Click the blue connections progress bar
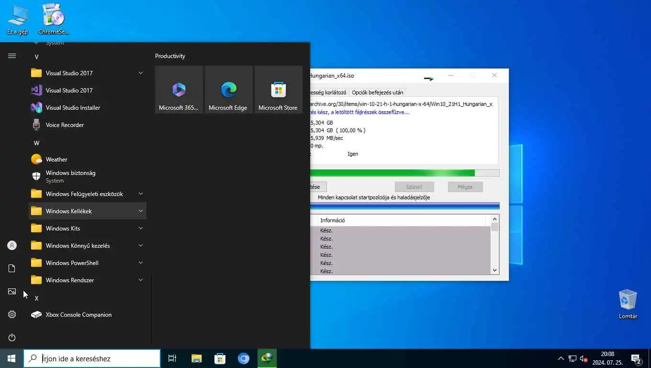Screen dimensions: 651x368 (404, 206)
